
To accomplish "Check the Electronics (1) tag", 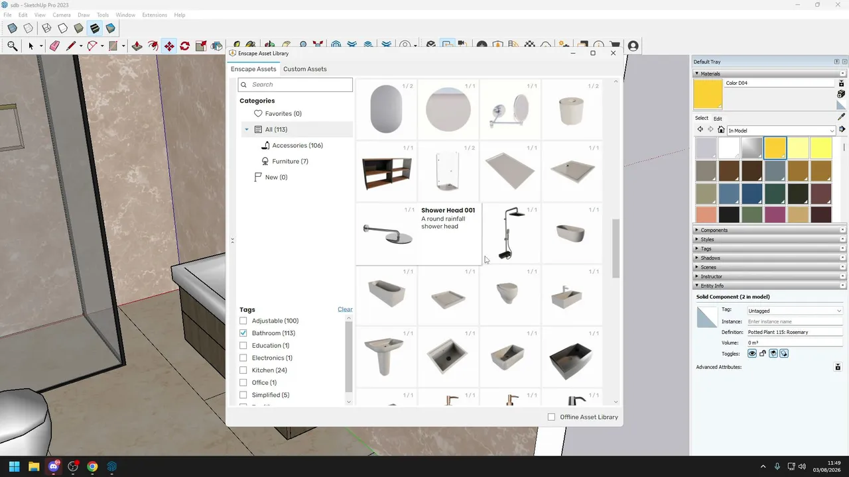I will point(243,358).
